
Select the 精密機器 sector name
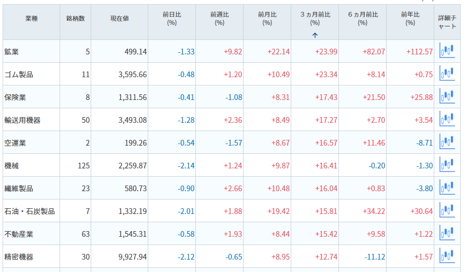(19, 257)
